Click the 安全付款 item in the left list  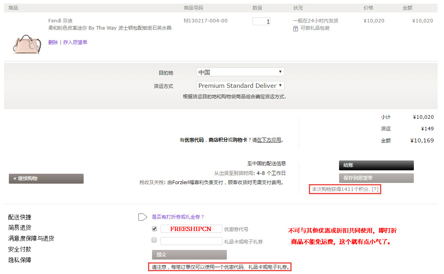point(20,249)
